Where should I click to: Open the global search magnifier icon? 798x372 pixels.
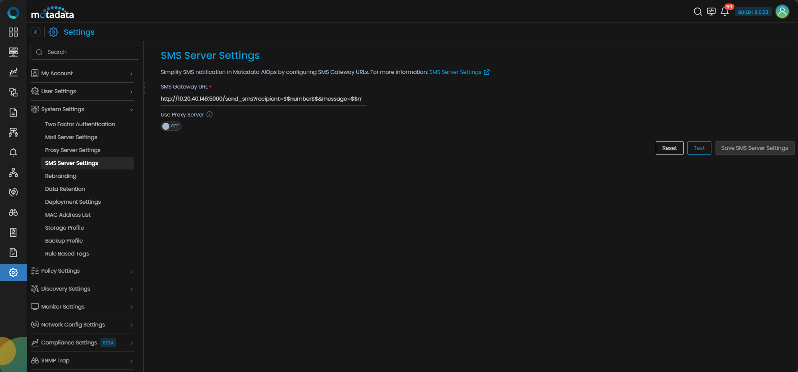click(698, 12)
